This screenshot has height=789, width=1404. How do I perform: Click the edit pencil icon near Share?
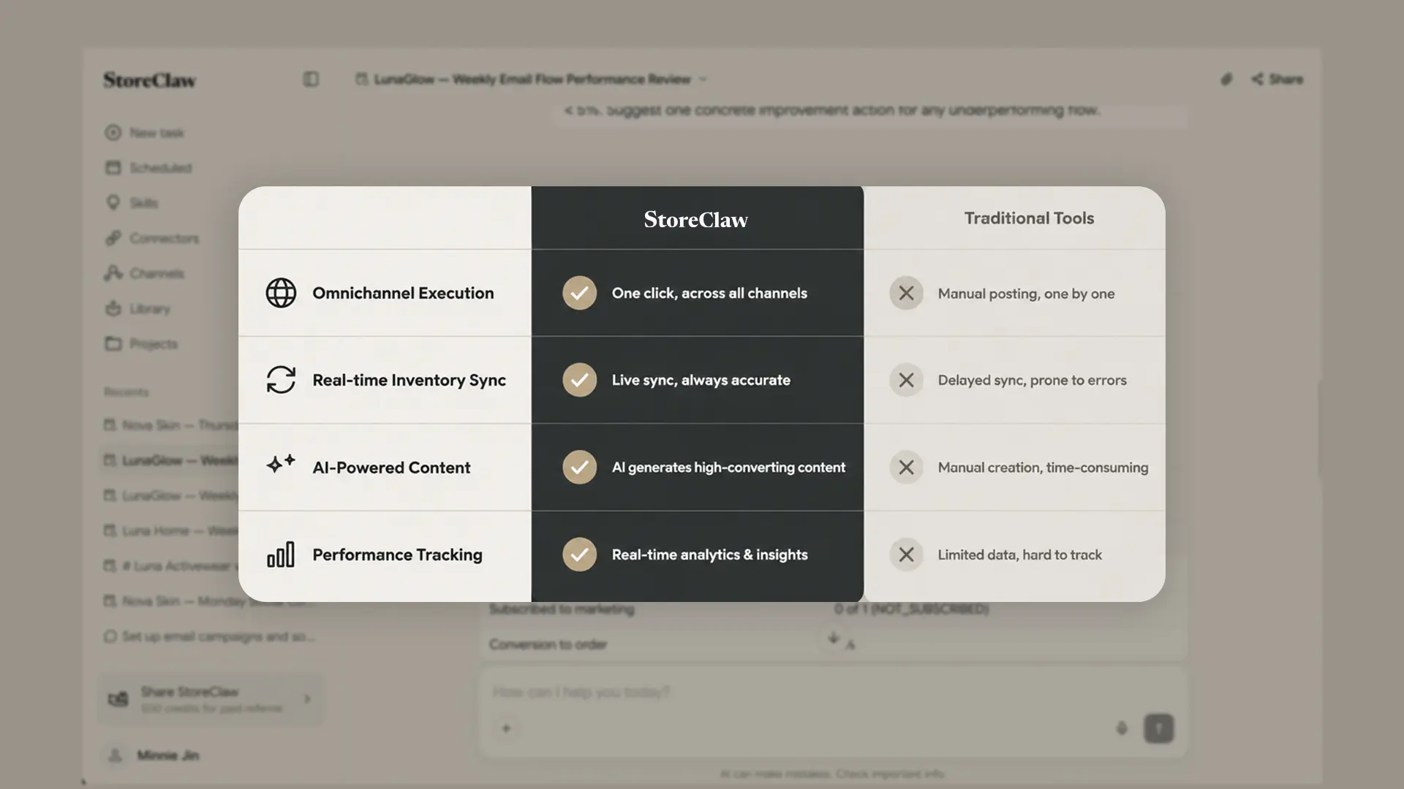pos(1226,79)
